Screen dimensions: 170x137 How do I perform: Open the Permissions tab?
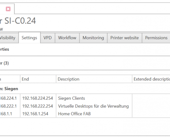tap(156, 38)
